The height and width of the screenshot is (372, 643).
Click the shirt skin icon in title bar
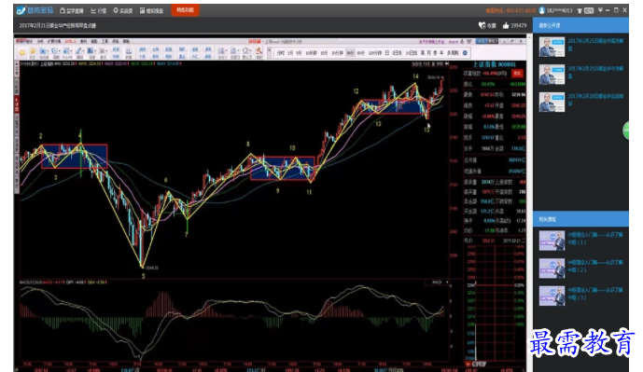[580, 10]
